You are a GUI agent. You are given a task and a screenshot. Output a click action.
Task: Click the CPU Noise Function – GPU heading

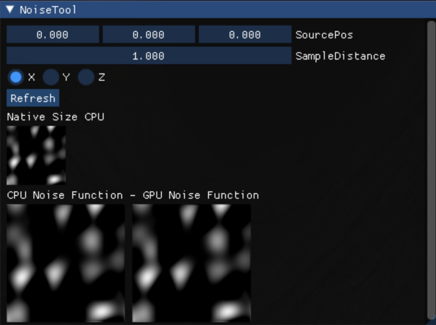133,195
